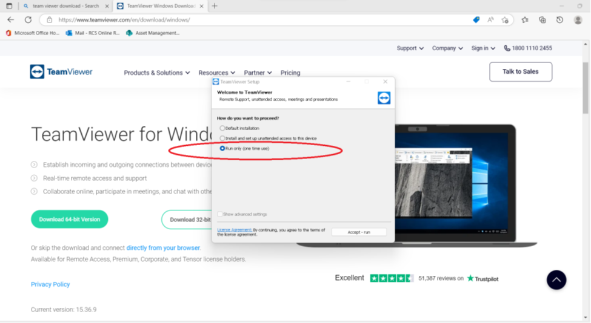Click the 1800 1110 2455 phone number
The height and width of the screenshot is (323, 591).
532,48
